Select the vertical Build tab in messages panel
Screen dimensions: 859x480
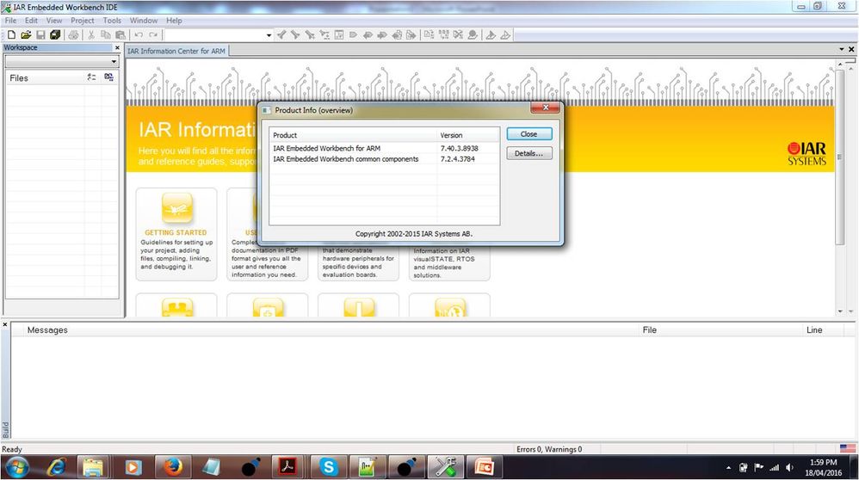coord(5,430)
